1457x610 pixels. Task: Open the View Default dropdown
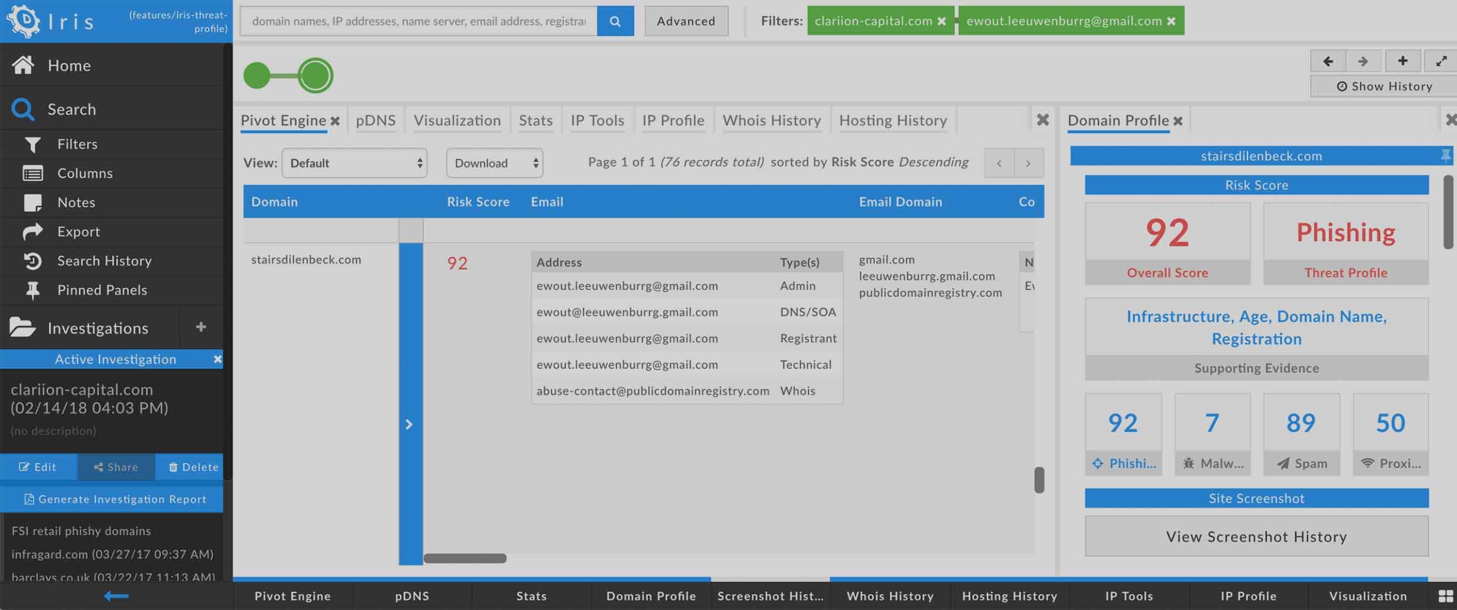354,163
